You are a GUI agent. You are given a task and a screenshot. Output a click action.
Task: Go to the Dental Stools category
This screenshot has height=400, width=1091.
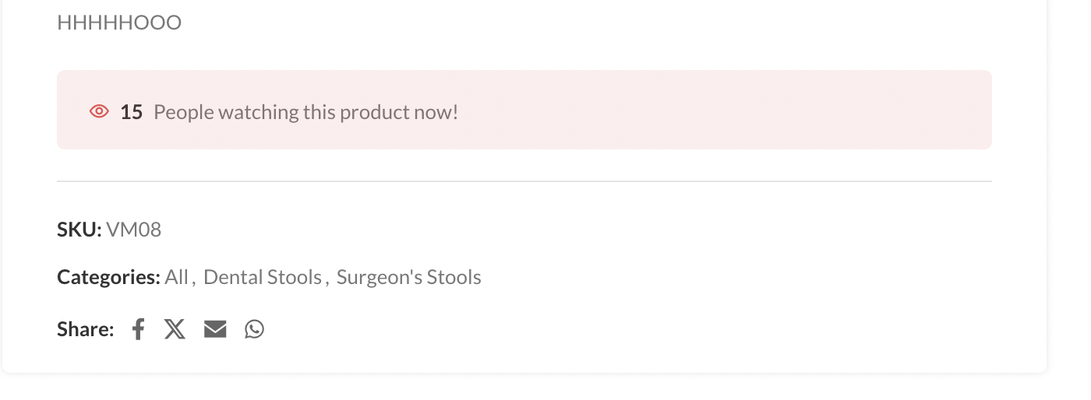[x=262, y=277]
